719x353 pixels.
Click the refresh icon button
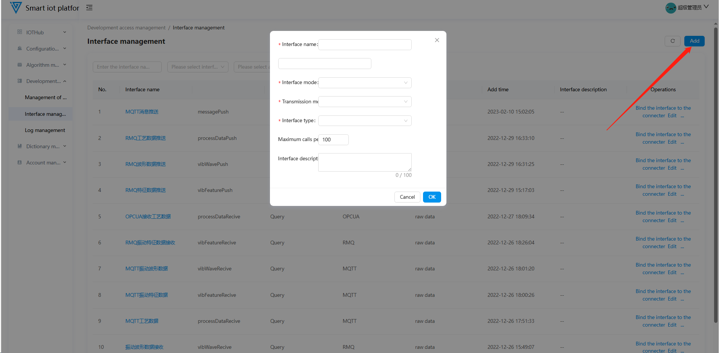point(672,41)
